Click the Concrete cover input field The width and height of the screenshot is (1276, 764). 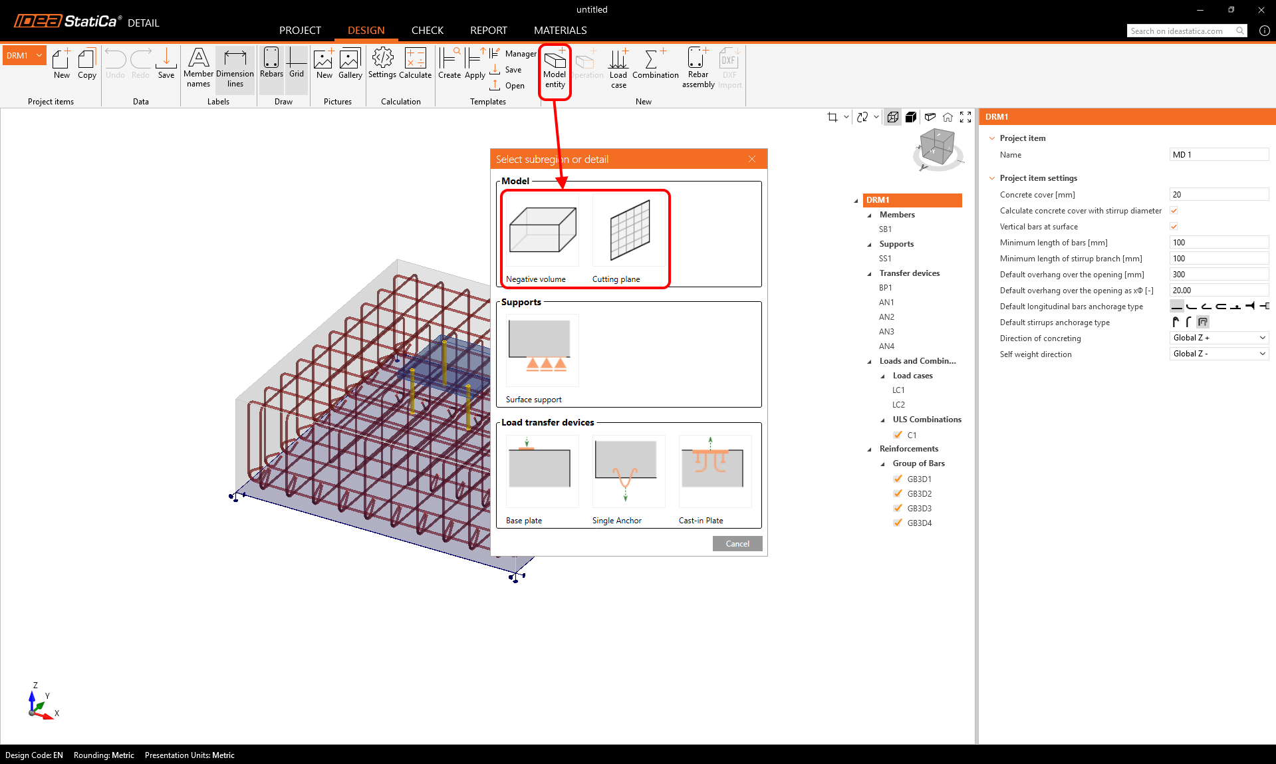[x=1218, y=195]
